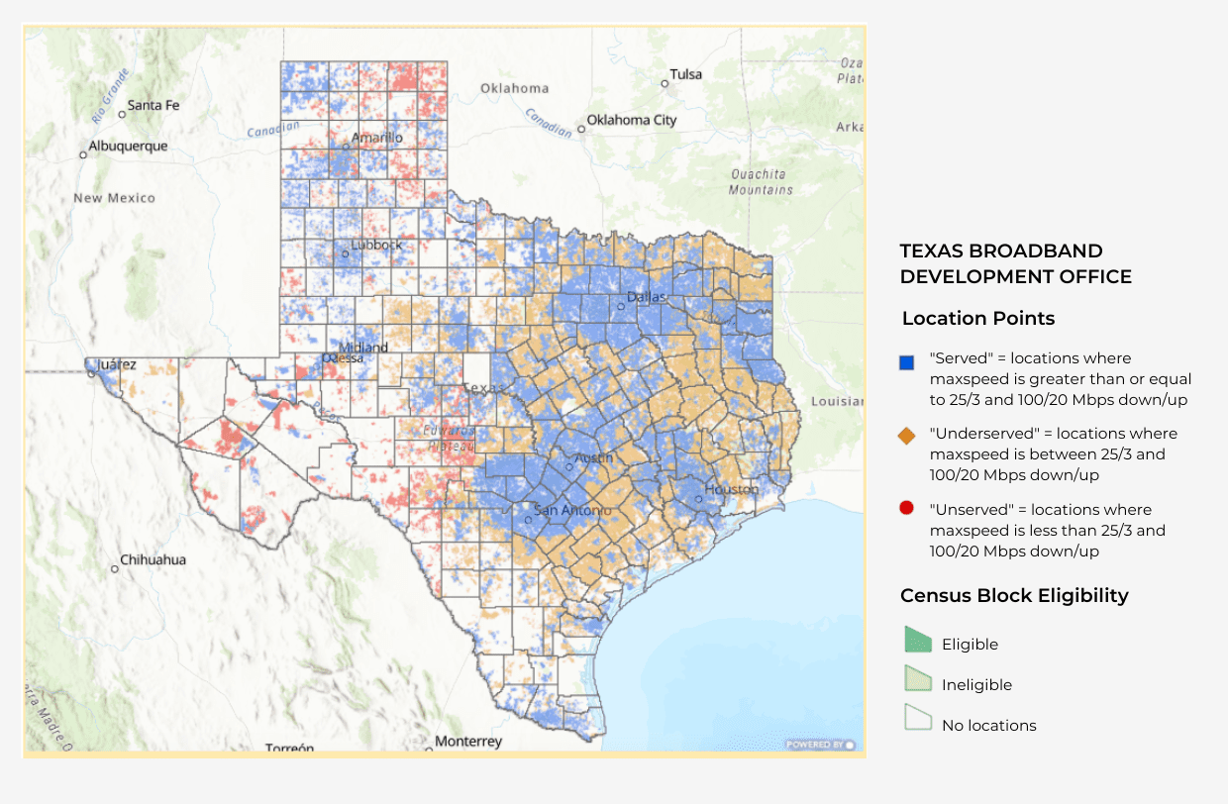Screen dimensions: 1228x804
Task: Click the San Antonio city marker
Action: (x=528, y=518)
